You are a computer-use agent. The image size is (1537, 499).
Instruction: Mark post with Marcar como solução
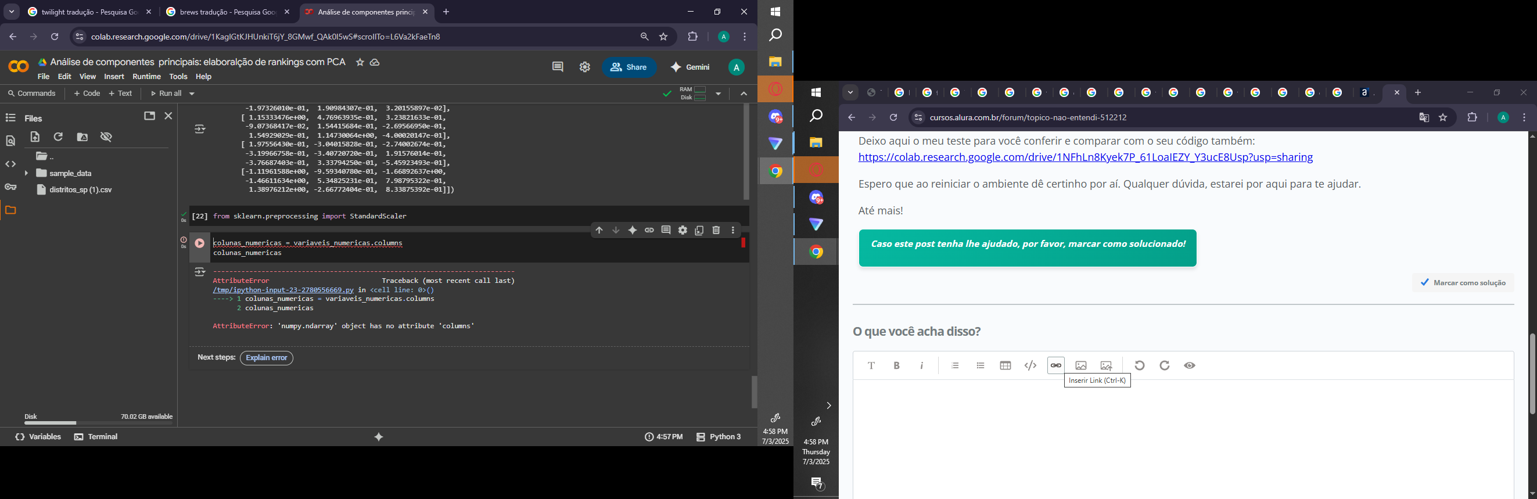point(1463,283)
